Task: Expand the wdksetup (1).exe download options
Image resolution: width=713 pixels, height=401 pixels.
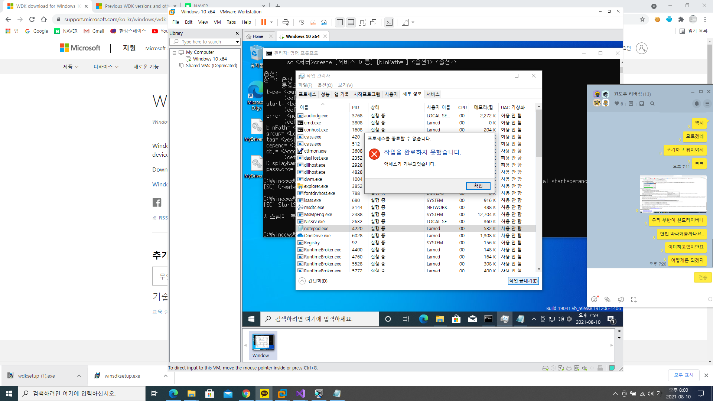Action: (79, 376)
